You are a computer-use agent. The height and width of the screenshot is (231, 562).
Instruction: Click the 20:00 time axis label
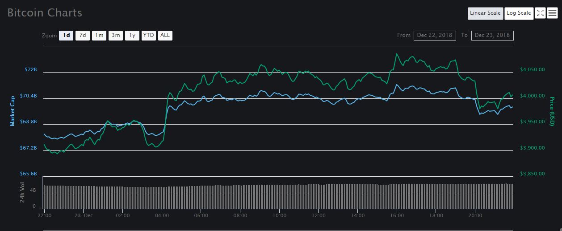click(x=475, y=215)
